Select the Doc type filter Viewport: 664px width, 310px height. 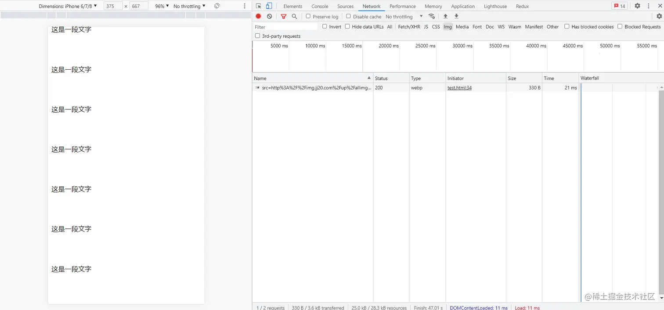pos(490,27)
